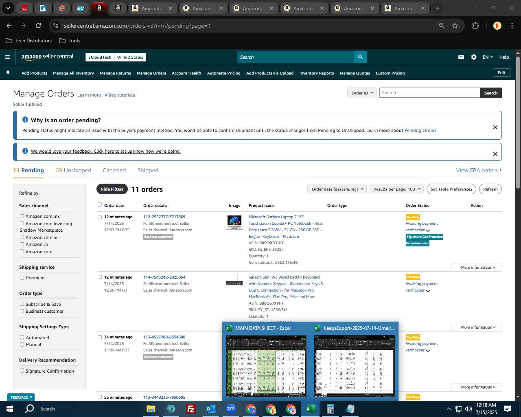The height and width of the screenshot is (417, 521).
Task: Check the Amazon.com sales channel
Action: pyautogui.click(x=22, y=251)
